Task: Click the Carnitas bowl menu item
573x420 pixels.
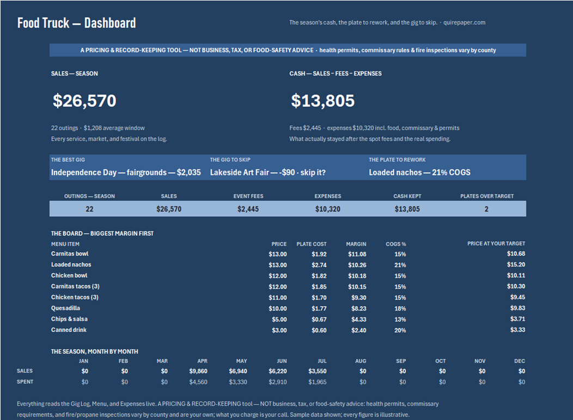Action: [70, 254]
